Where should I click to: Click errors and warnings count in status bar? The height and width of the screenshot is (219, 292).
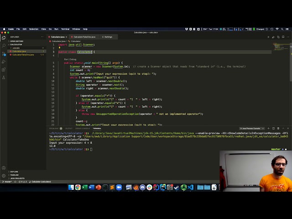click(23, 182)
